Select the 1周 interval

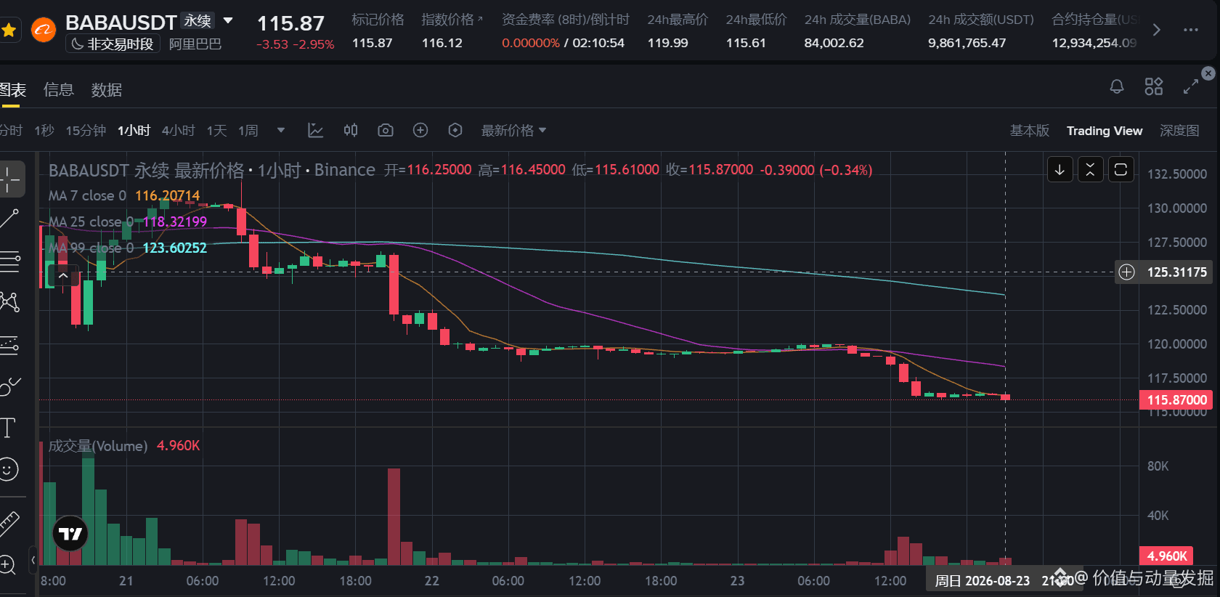248,131
